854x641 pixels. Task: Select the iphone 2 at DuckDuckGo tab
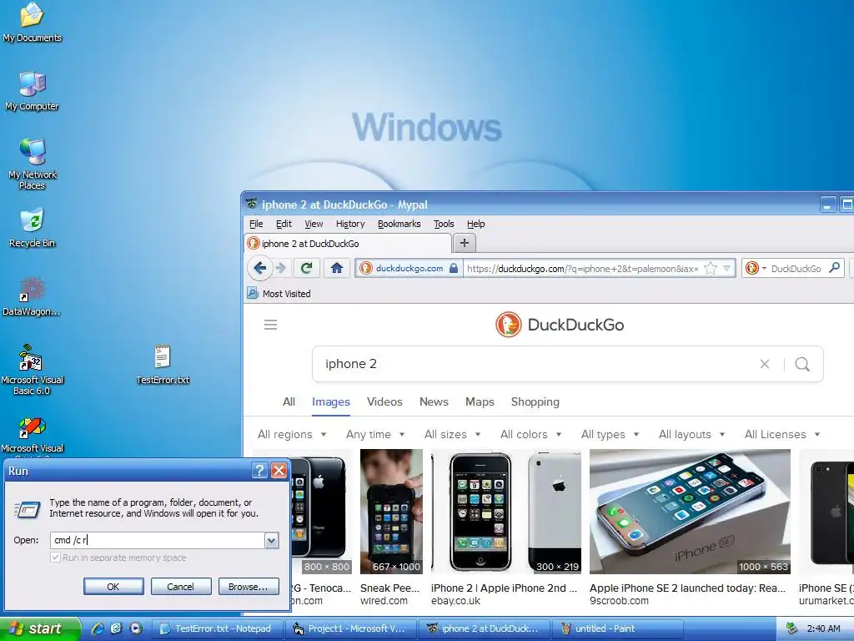pyautogui.click(x=348, y=243)
